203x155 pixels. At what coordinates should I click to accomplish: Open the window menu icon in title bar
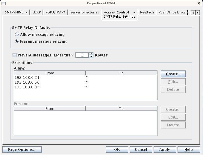pyautogui.click(x=4, y=3)
